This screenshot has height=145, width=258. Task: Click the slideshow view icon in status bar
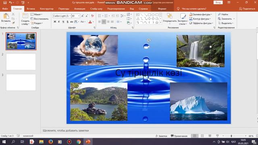click(x=217, y=136)
